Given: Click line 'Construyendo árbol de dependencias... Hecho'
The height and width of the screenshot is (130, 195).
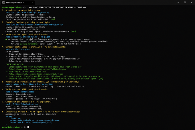Looking at the screenshot, I should [30, 17].
